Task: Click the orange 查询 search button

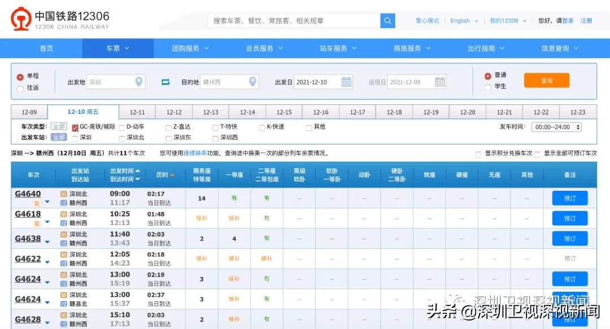Action: (x=546, y=80)
